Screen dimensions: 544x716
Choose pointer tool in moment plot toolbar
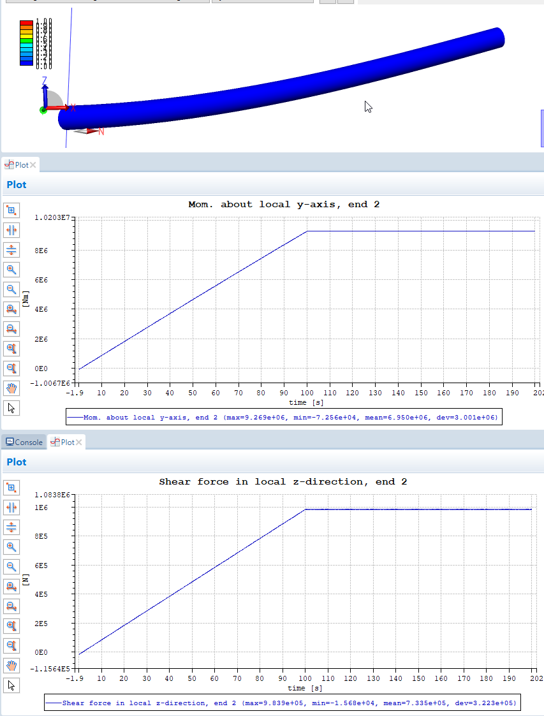pos(11,408)
